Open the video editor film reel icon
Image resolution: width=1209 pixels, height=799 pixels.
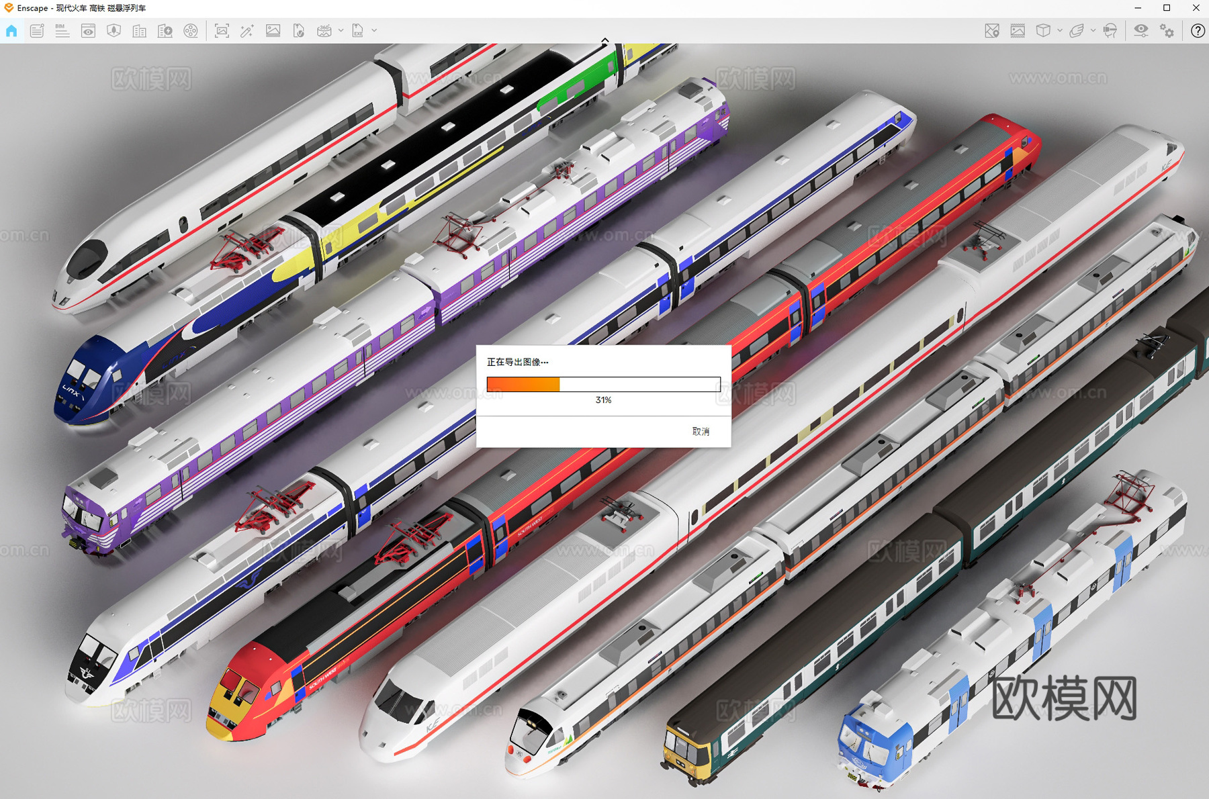pyautogui.click(x=191, y=31)
